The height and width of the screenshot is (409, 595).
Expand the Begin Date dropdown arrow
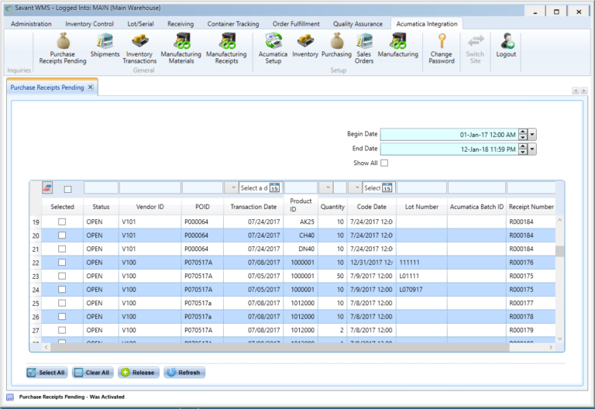click(532, 134)
